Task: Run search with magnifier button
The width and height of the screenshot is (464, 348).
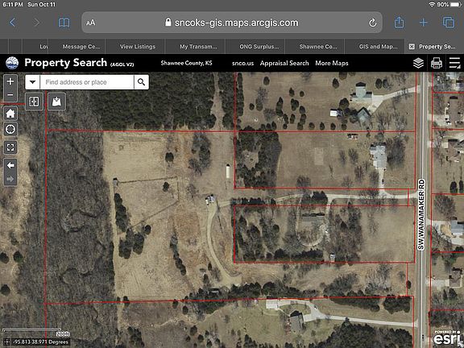Action: coord(142,82)
